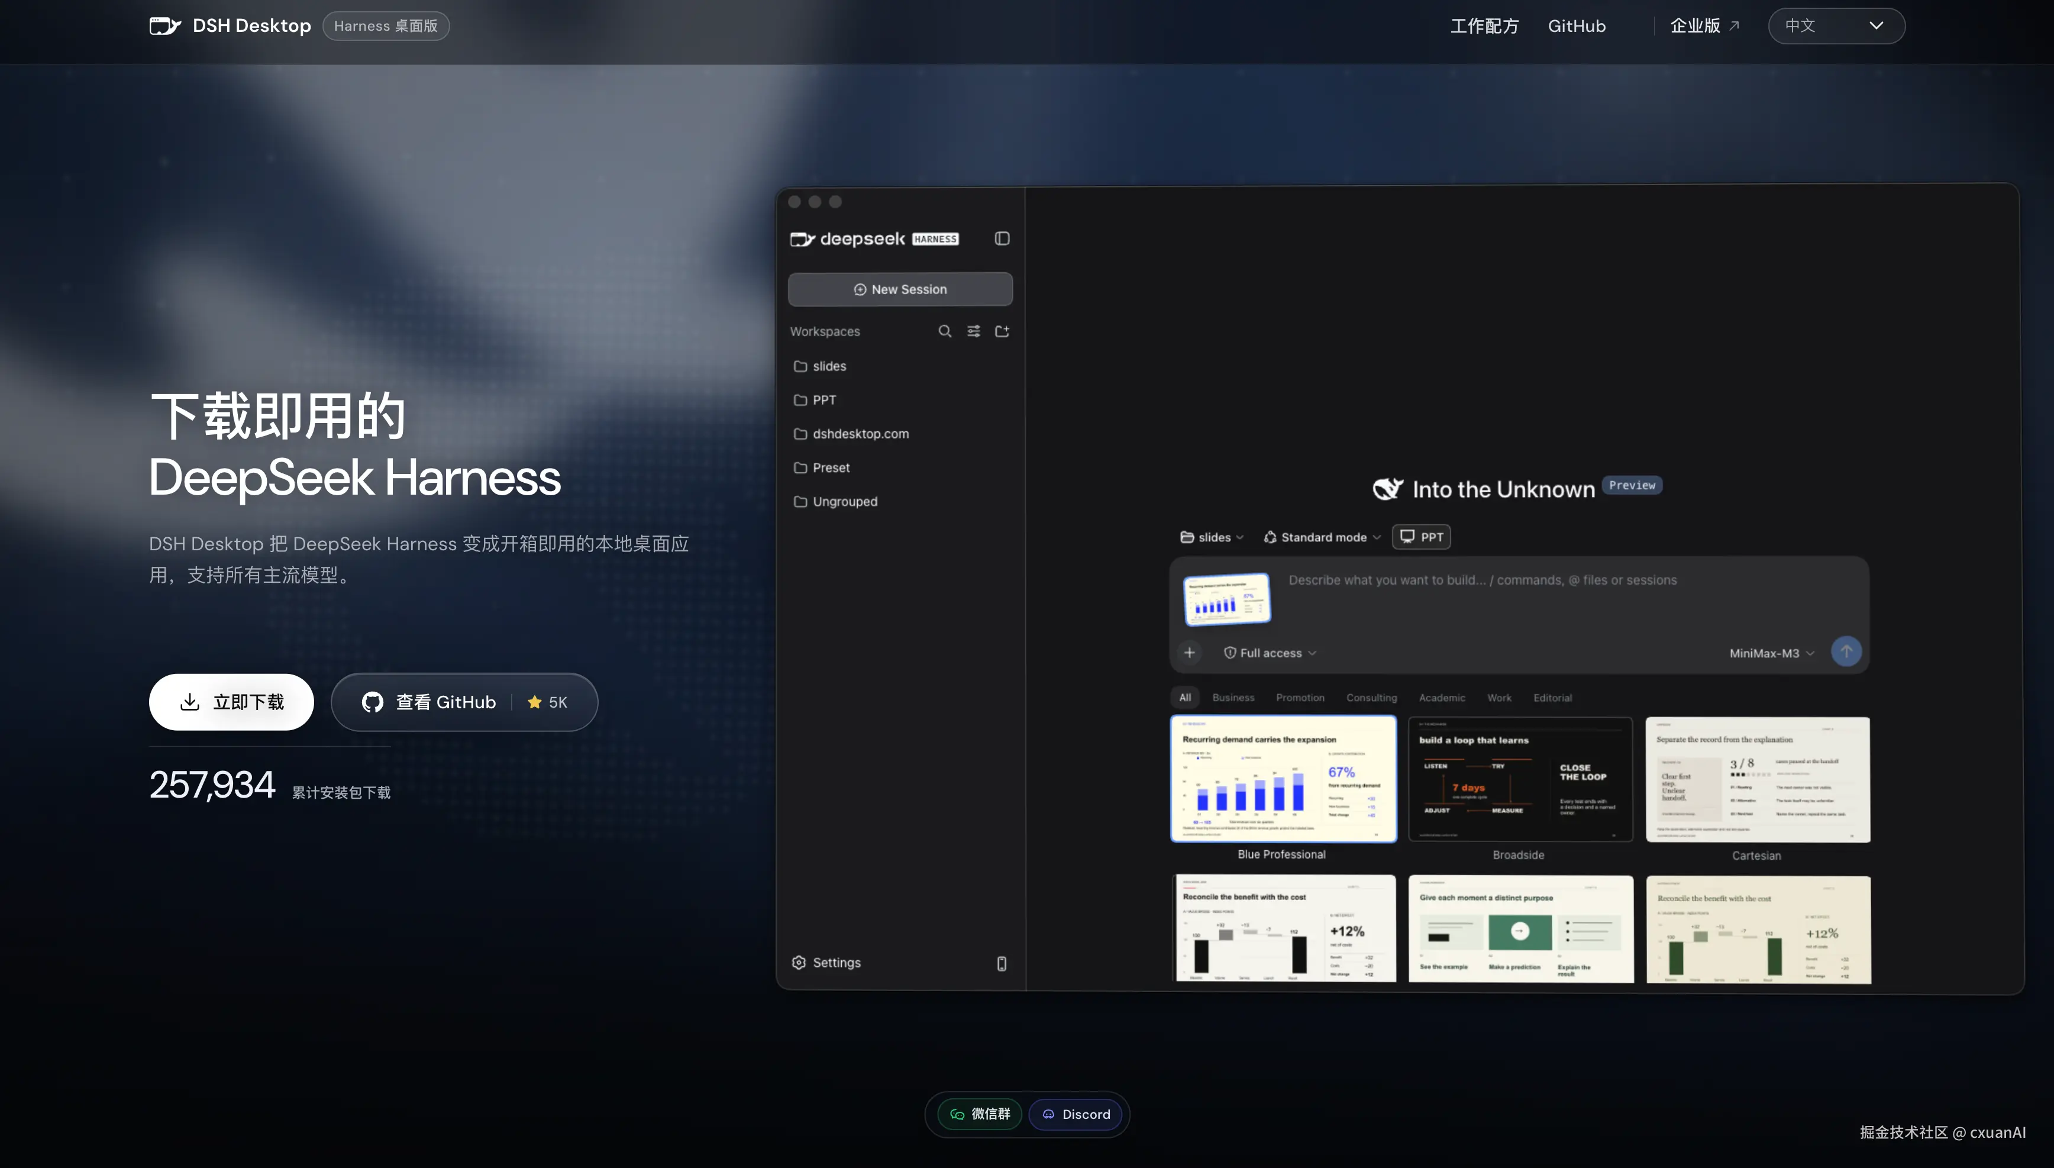Expand the slides workspace dropdown in composer
Image resolution: width=2054 pixels, height=1168 pixels.
click(1212, 537)
